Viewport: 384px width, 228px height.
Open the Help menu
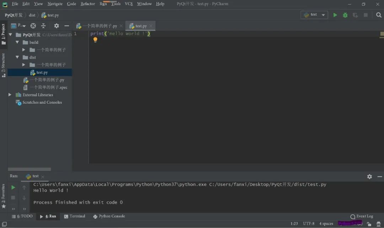(x=160, y=4)
